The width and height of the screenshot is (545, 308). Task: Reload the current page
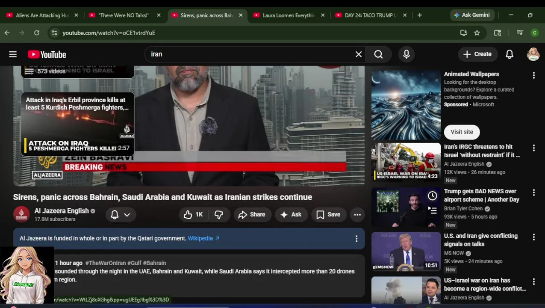click(x=37, y=33)
